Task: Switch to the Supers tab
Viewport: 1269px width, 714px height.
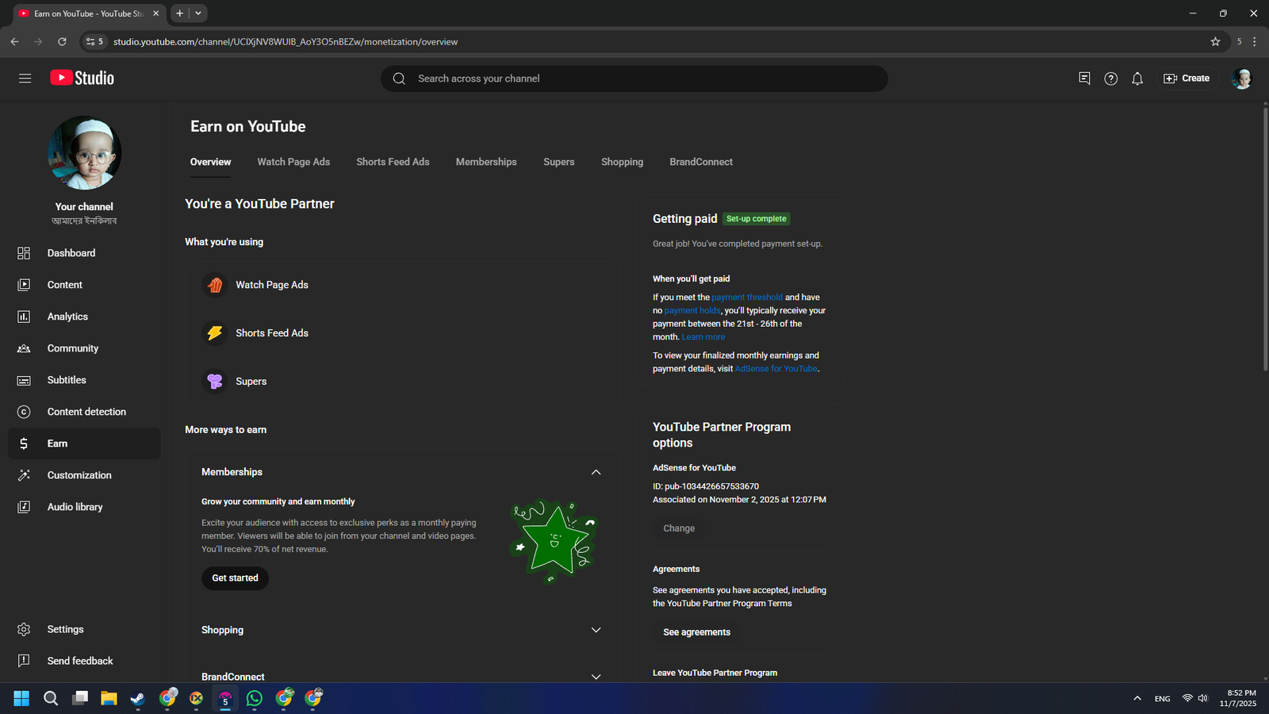Action: [558, 162]
